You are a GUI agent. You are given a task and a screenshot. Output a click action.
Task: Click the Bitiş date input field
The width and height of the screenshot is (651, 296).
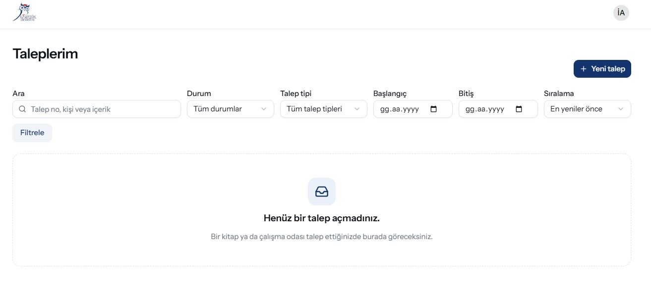498,109
